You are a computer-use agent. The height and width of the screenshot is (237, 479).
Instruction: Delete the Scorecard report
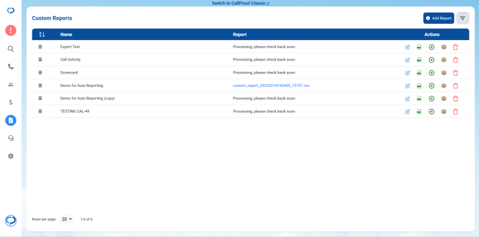tap(456, 72)
